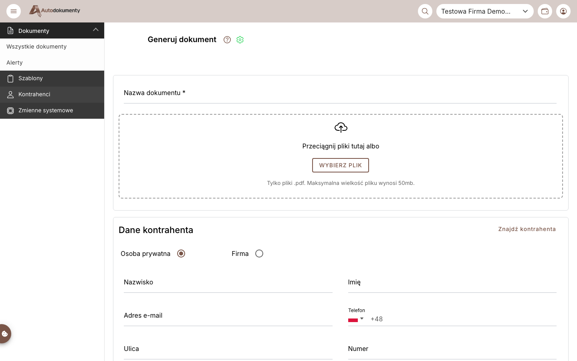Image resolution: width=577 pixels, height=361 pixels.
Task: Focus the Adres e-mail field
Action: click(228, 316)
